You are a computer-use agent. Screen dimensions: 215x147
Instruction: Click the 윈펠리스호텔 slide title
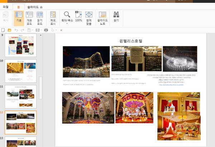pos(131,41)
